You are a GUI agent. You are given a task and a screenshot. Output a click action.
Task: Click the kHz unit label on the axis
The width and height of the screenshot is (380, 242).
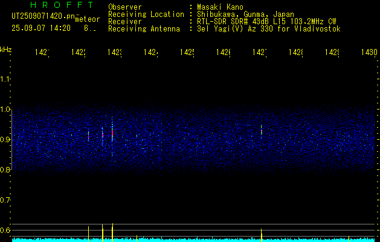point(6,50)
